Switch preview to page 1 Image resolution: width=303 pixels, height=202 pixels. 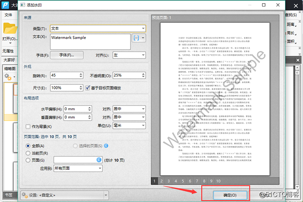(154, 181)
